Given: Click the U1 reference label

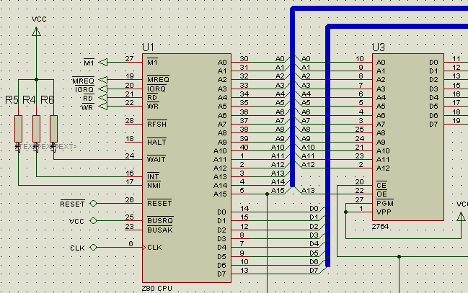Looking at the screenshot, I should click(x=148, y=48).
